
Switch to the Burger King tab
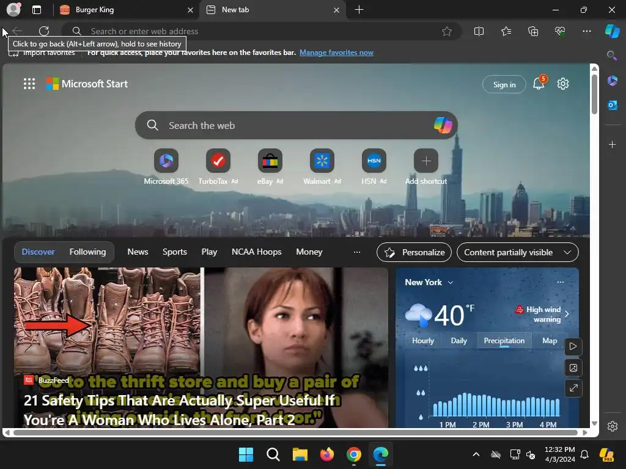[125, 10]
